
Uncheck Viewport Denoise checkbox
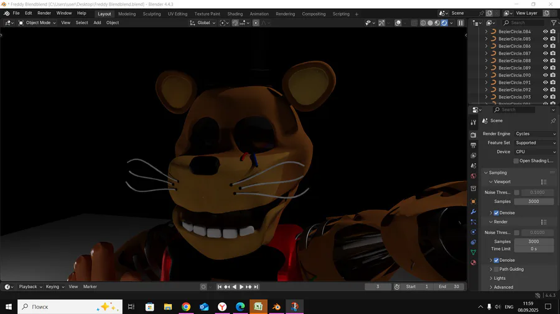pos(496,213)
